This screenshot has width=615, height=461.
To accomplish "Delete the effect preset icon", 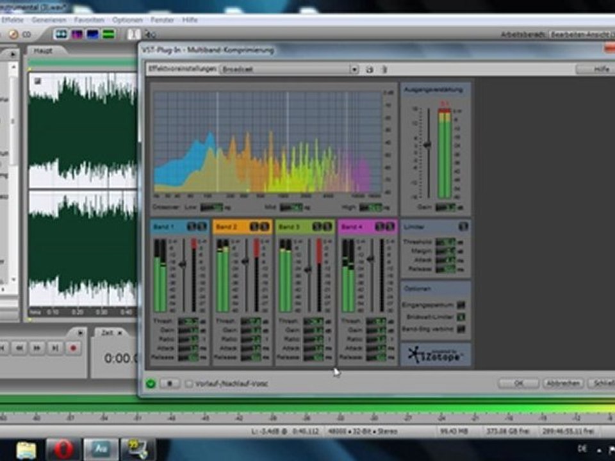I will click(x=384, y=69).
